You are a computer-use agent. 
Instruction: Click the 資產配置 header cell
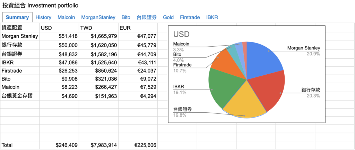pyautogui.click(x=20, y=28)
